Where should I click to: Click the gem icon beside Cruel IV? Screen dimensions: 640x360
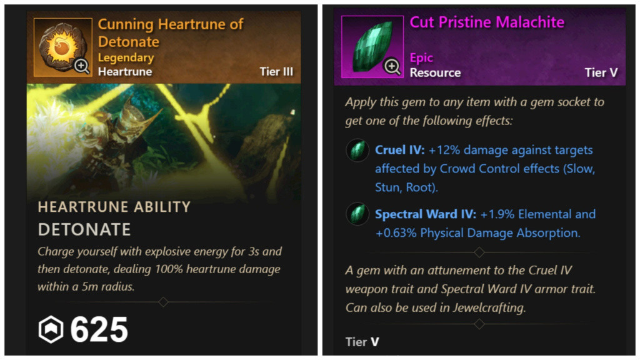tap(357, 151)
